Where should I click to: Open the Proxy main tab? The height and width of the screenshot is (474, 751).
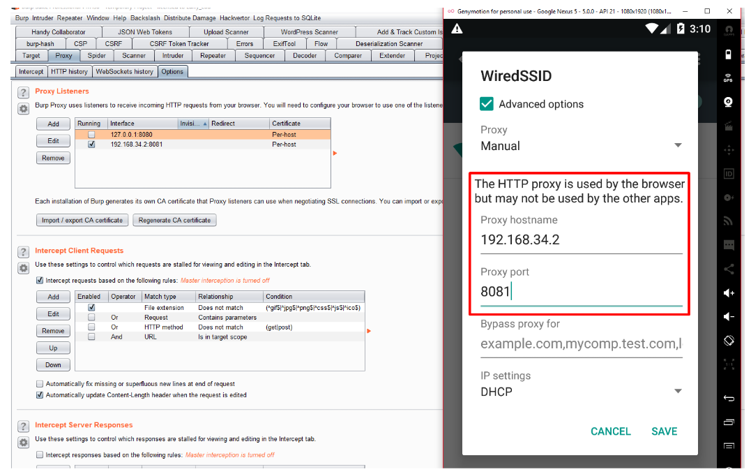[63, 56]
